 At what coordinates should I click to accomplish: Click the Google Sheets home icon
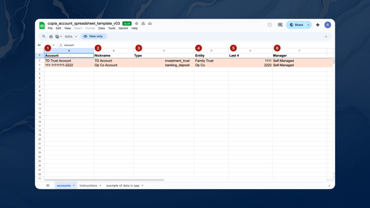(42, 25)
